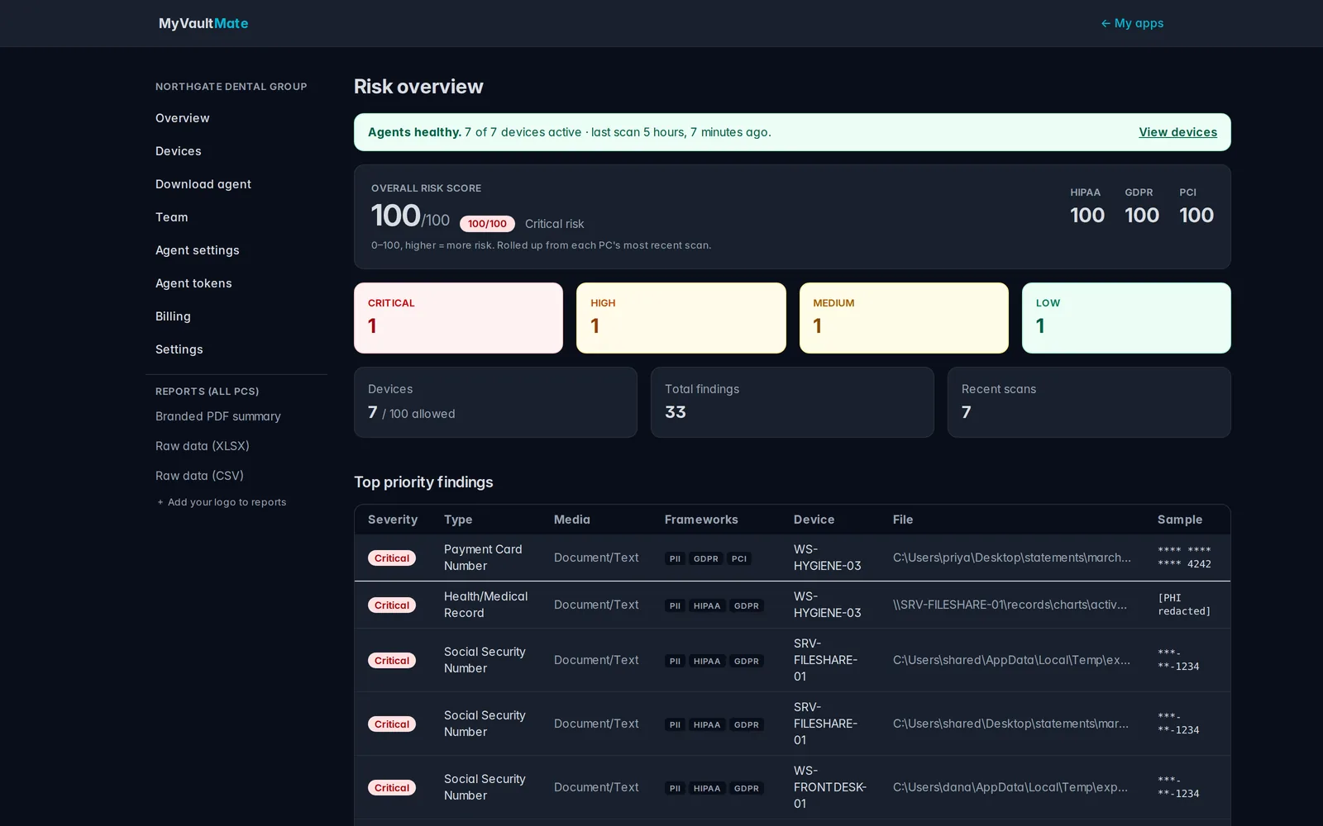
Task: Select the LOW findings card
Action: pyautogui.click(x=1126, y=318)
